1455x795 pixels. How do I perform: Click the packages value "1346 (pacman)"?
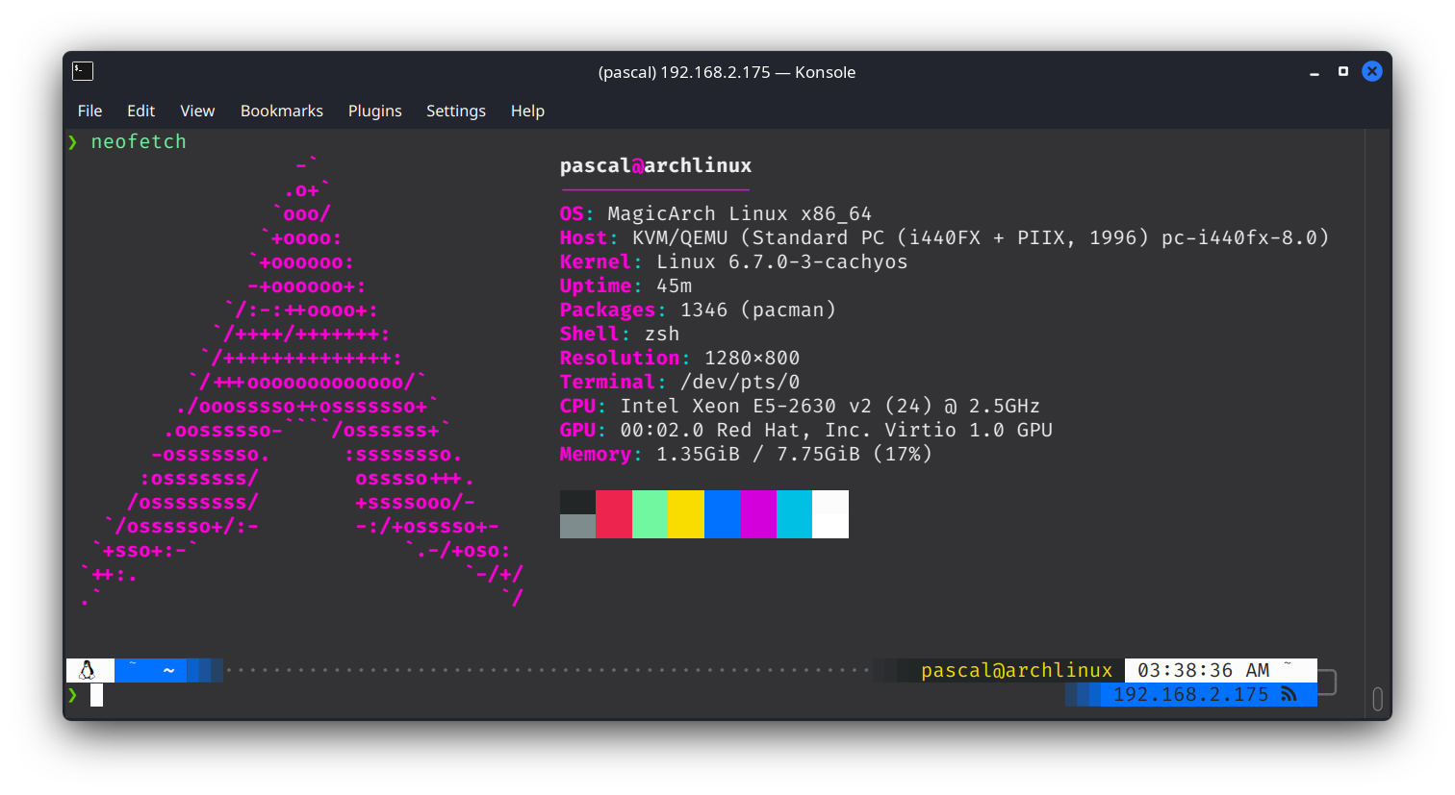[758, 310]
